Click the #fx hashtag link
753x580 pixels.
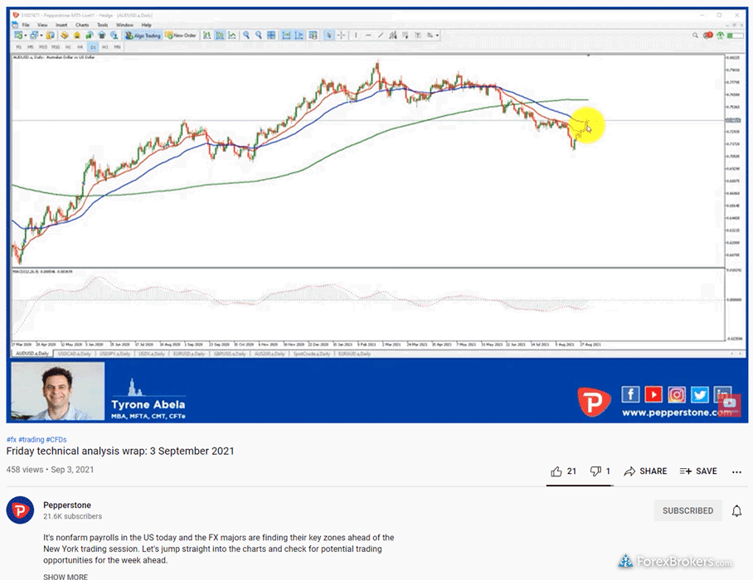click(12, 439)
